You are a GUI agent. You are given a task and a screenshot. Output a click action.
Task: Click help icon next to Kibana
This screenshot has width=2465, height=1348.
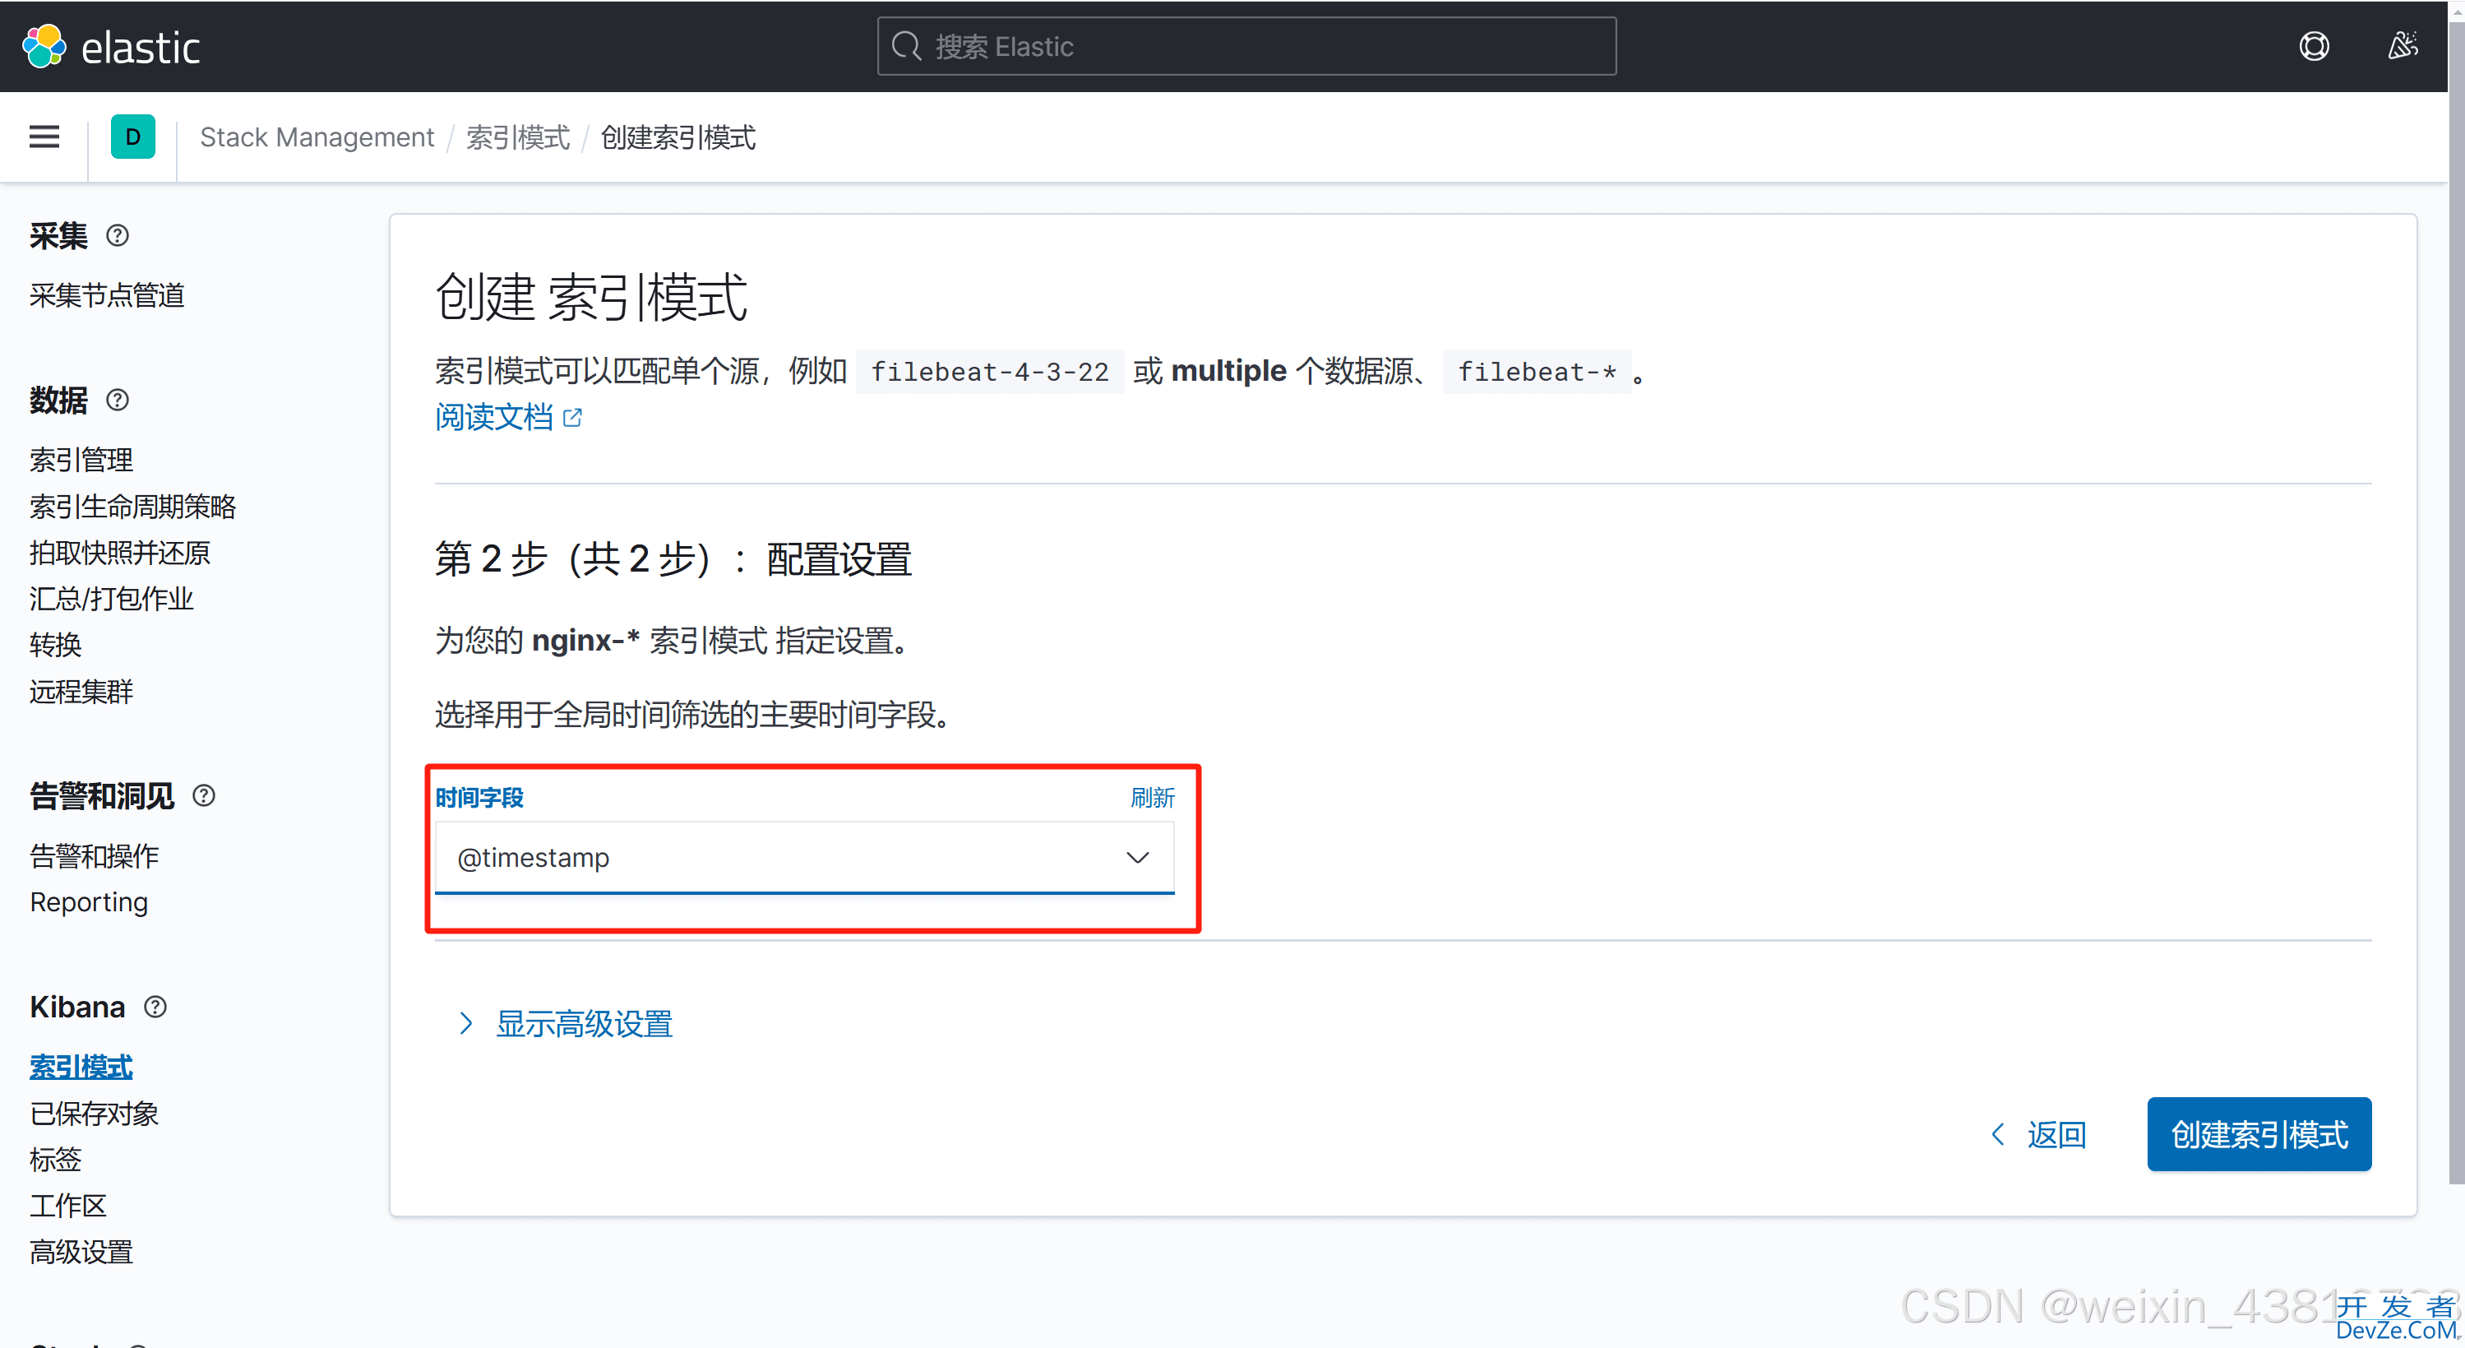point(155,1008)
